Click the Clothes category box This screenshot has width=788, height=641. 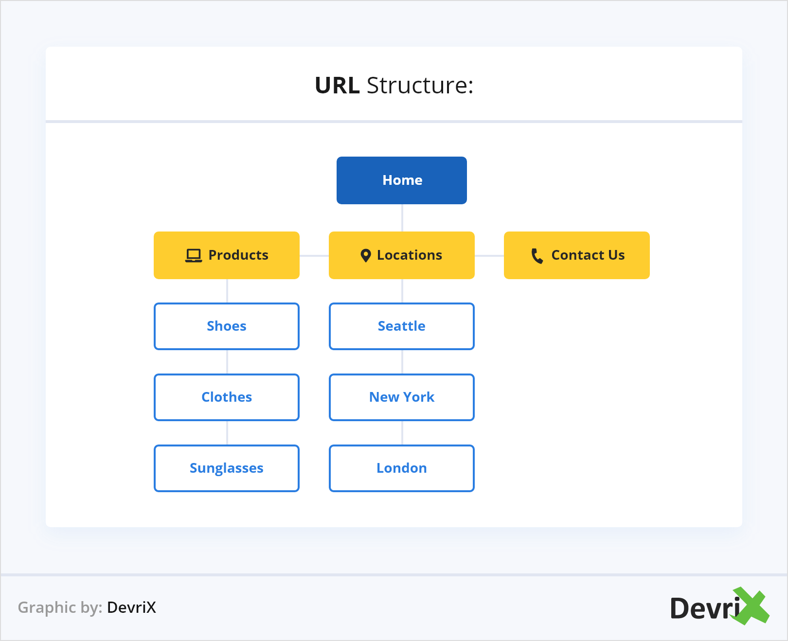(226, 397)
